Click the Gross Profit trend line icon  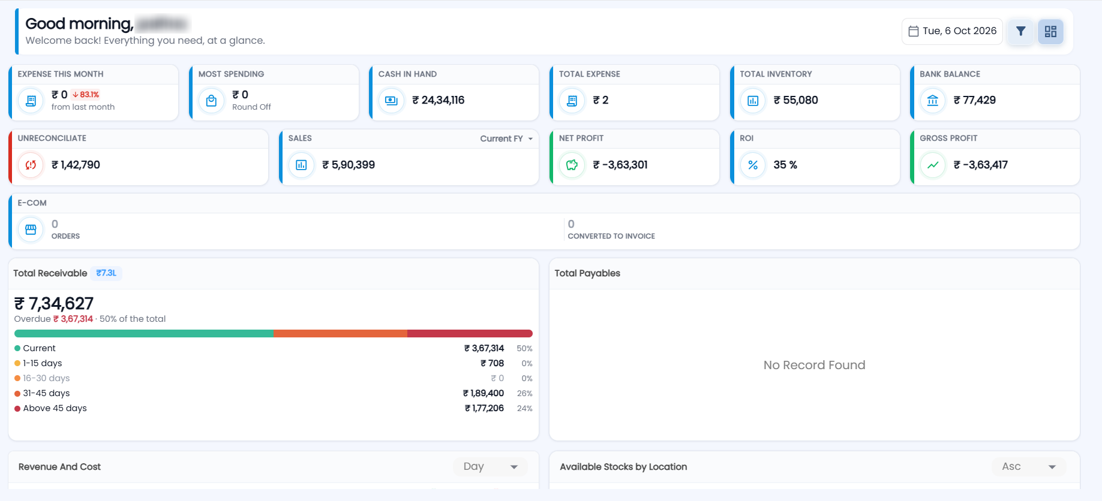pos(933,165)
